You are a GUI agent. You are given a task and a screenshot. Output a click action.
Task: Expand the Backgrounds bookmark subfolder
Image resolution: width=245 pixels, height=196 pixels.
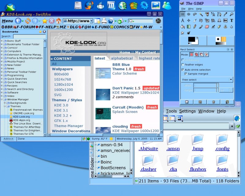5,103
